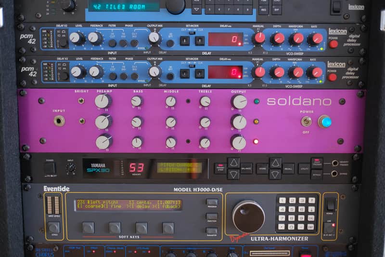Toggle Delay X2 button on the lower PCM 42
Screen dimensions: 385x257
click(x=64, y=76)
